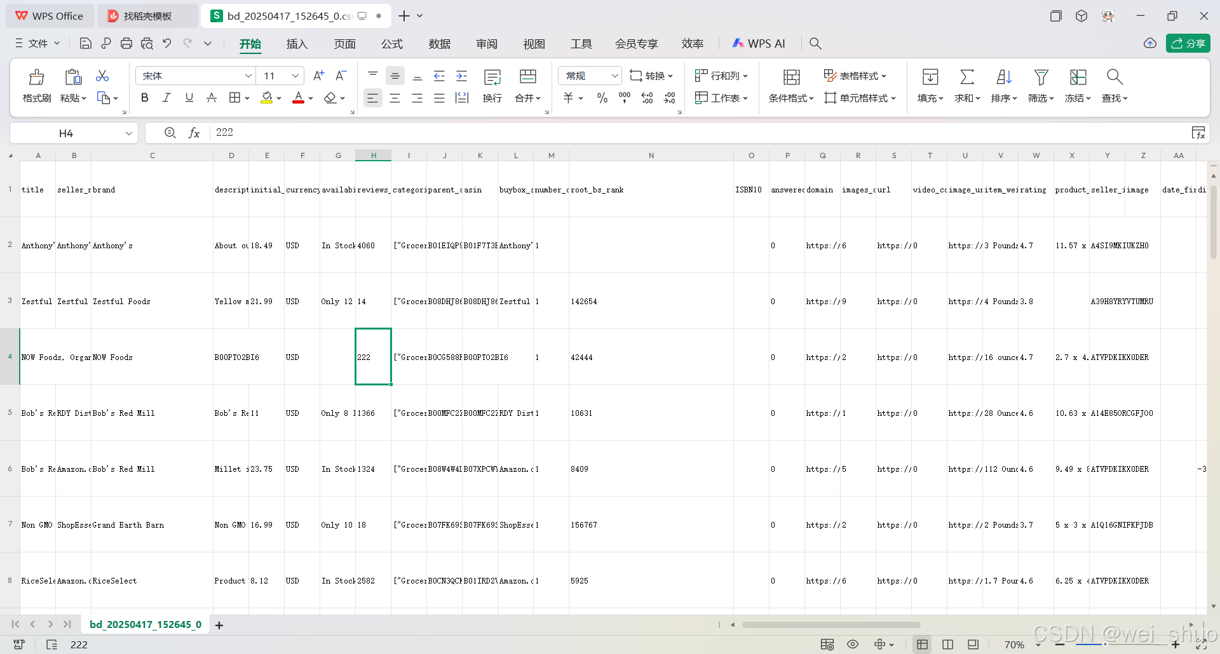Open the 行和列 dropdown
Viewport: 1220px width, 654px height.
coord(721,76)
